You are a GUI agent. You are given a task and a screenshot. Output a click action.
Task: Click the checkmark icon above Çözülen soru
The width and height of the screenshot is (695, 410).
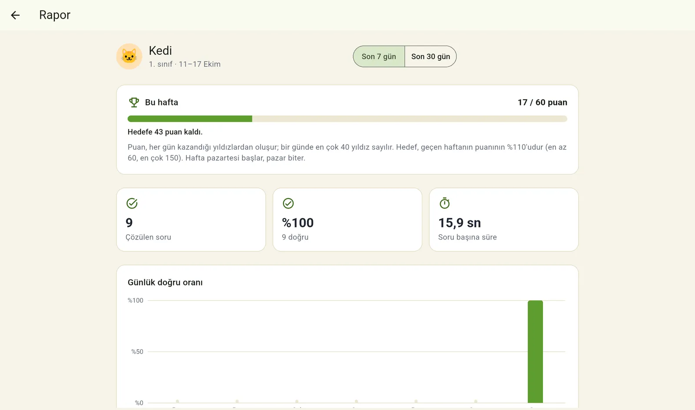132,203
